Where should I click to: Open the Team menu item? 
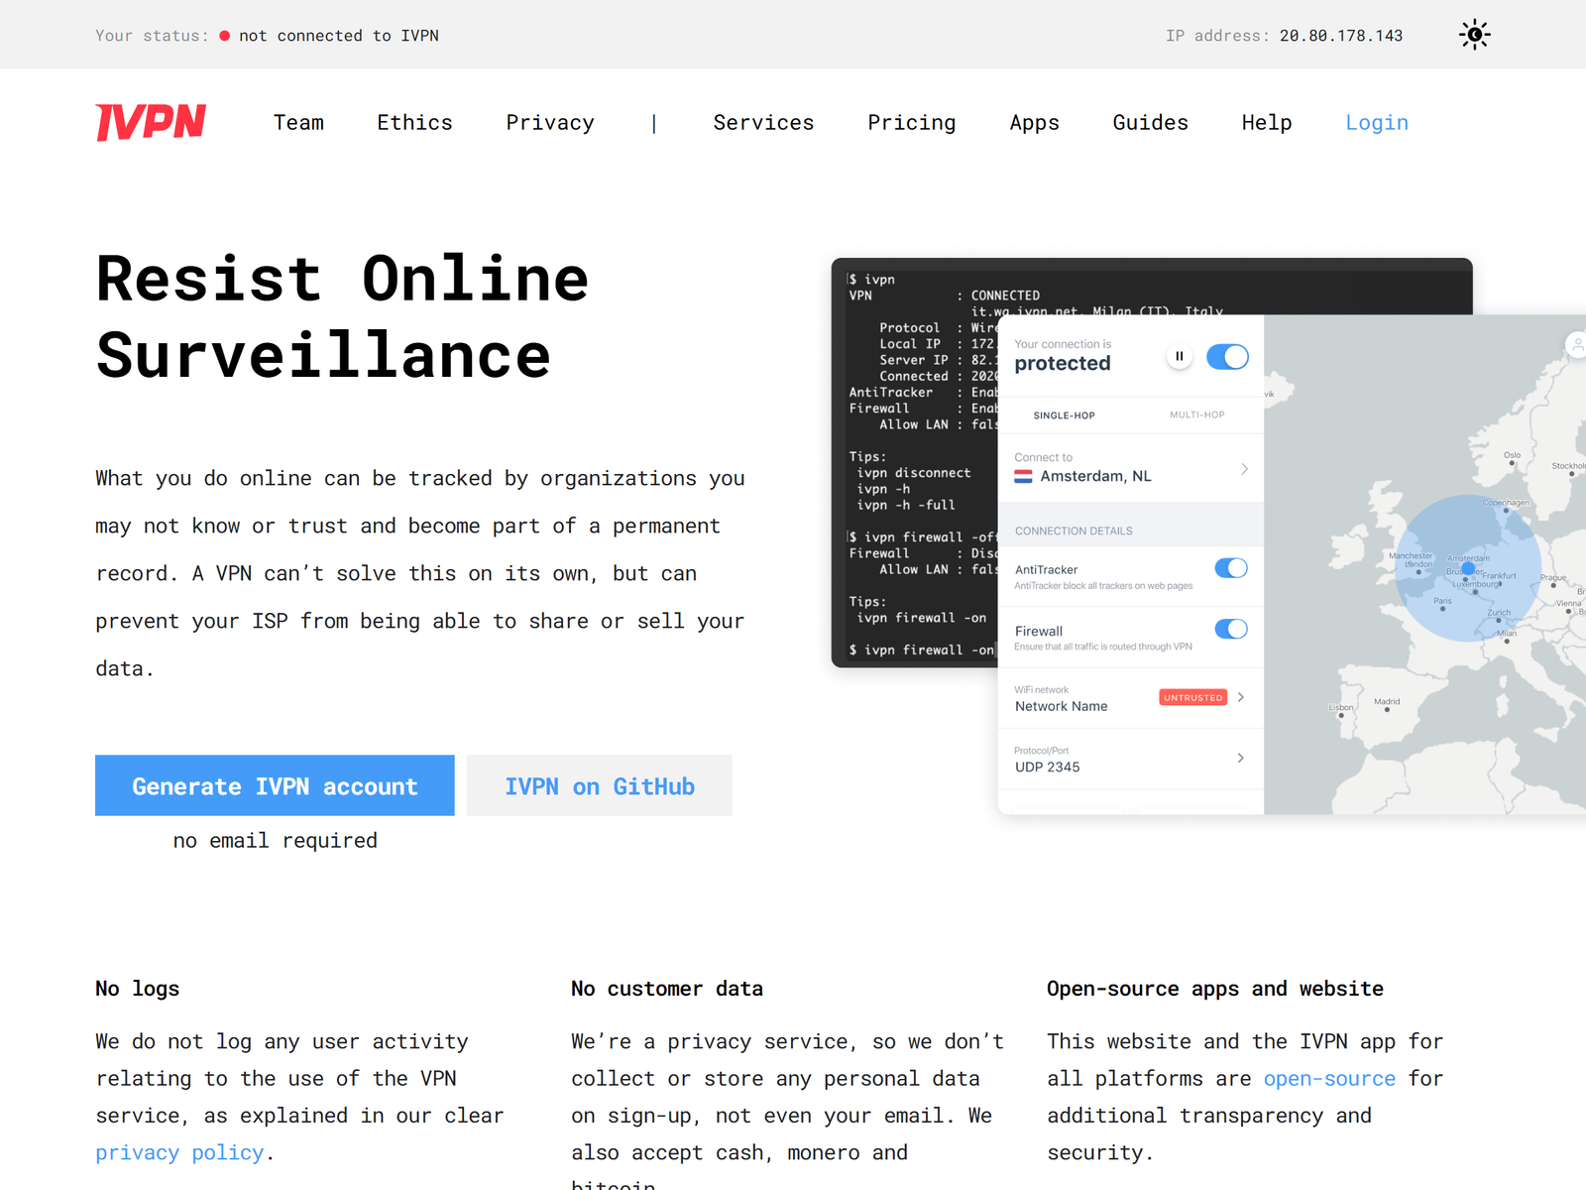click(298, 123)
